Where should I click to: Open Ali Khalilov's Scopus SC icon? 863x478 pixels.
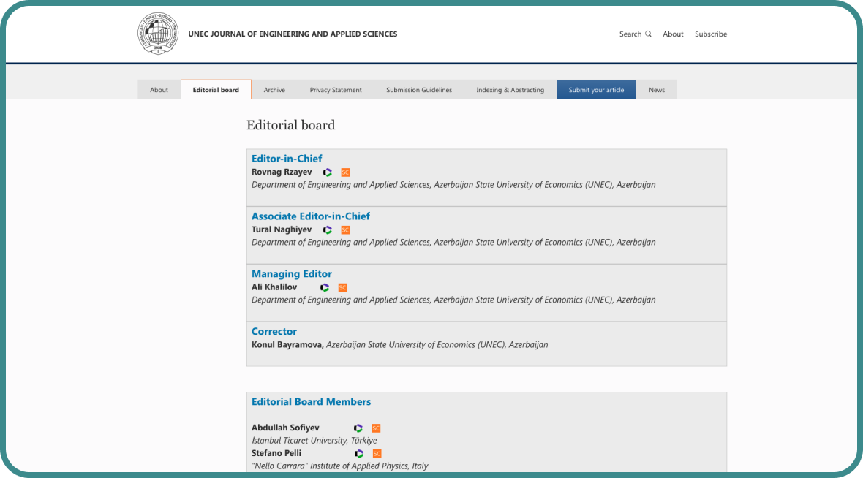[342, 288]
